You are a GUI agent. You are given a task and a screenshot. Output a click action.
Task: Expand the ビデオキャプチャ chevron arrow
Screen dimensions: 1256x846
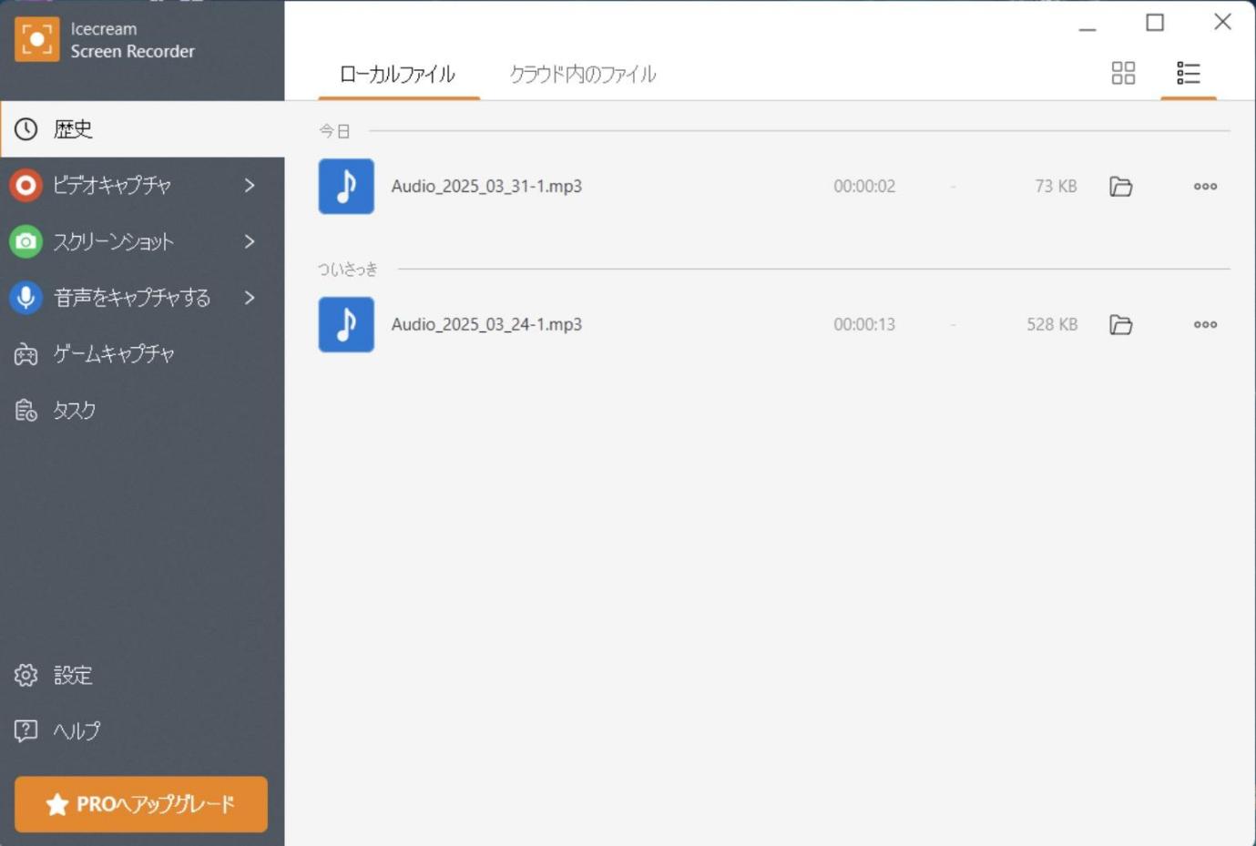tap(250, 186)
